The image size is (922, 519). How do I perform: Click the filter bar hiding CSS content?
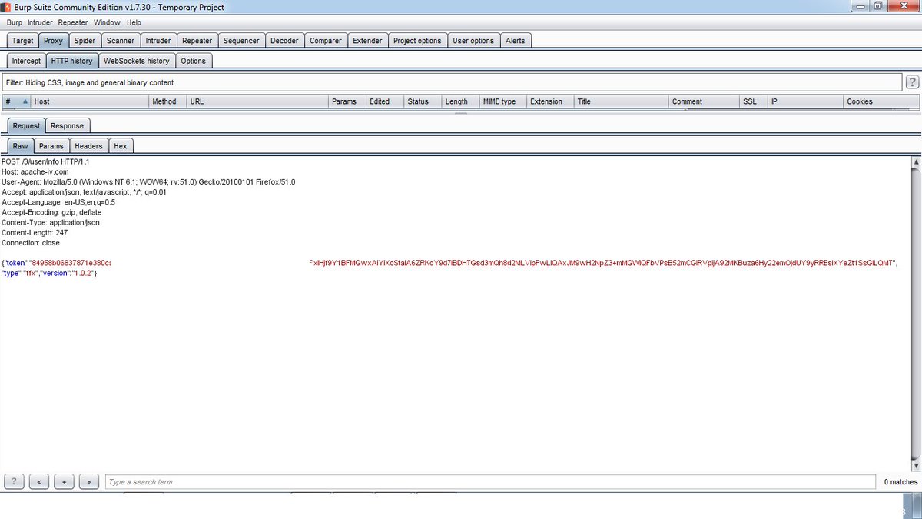pyautogui.click(x=452, y=82)
